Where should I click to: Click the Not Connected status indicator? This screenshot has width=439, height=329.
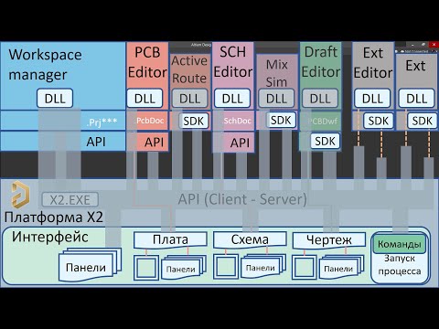point(414,51)
